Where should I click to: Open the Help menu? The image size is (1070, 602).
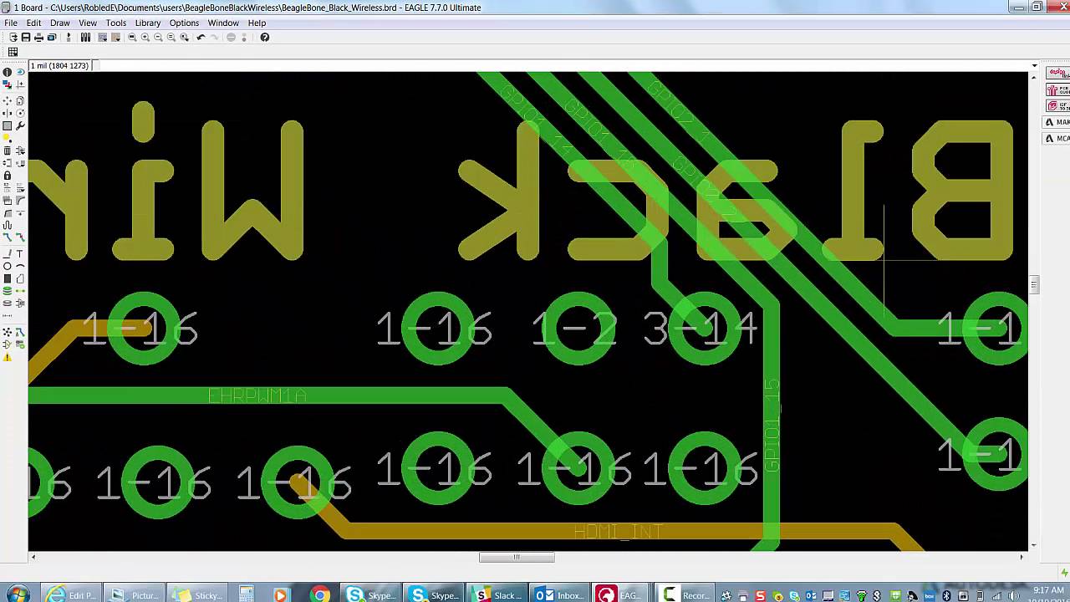(257, 23)
